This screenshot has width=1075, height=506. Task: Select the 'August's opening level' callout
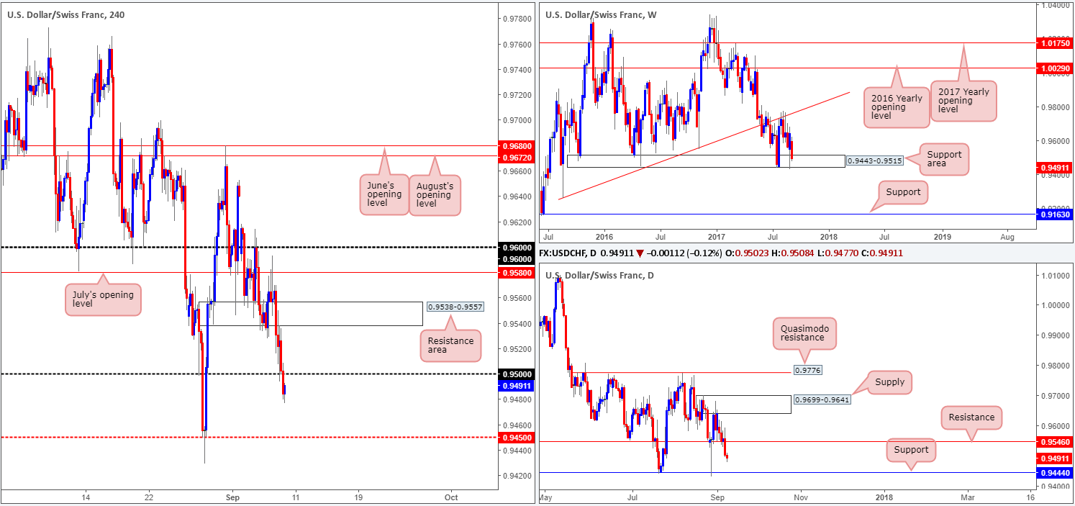434,194
